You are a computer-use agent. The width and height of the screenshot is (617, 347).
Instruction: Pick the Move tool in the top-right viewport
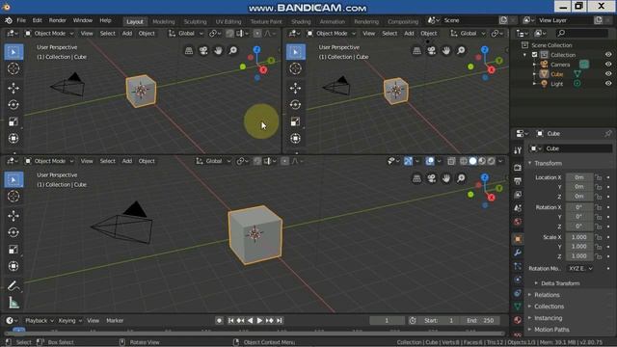point(296,88)
